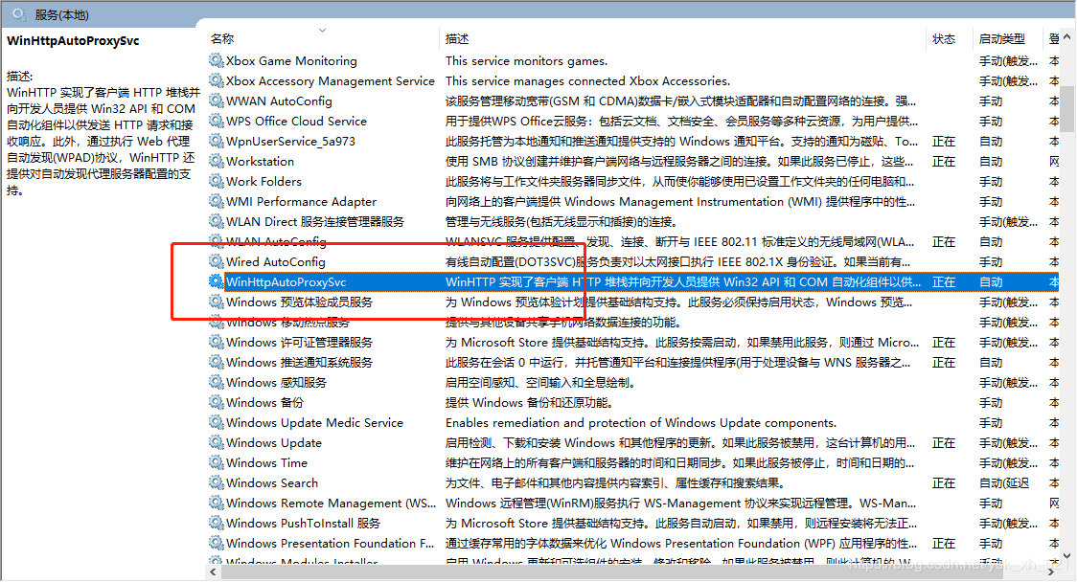Image resolution: width=1077 pixels, height=582 pixels.
Task: Click the gear icon beside Xbox Game Monitoring
Action: coord(216,61)
